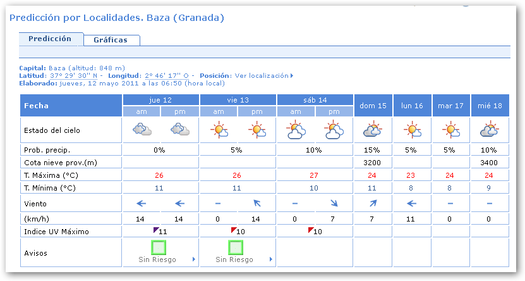Click the longitude value 2° 46' 17" O
This screenshot has width=525, height=281.
tap(167, 75)
